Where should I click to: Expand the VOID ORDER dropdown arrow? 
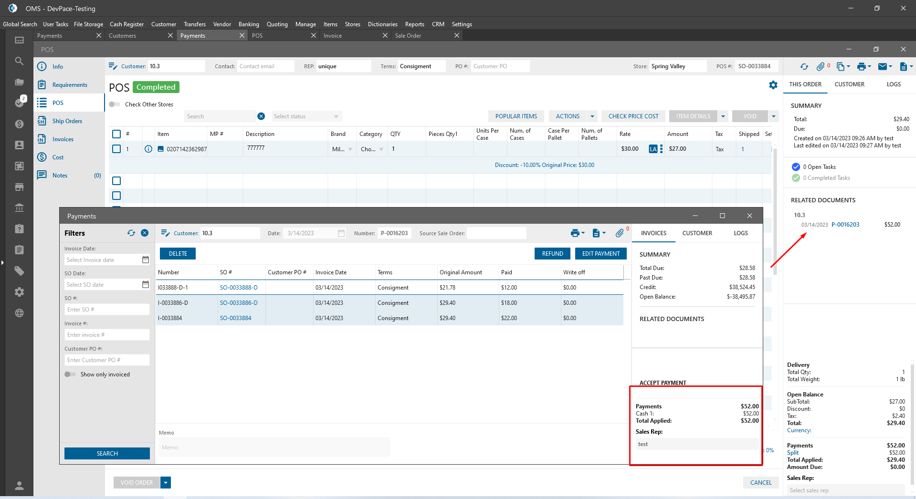click(166, 483)
